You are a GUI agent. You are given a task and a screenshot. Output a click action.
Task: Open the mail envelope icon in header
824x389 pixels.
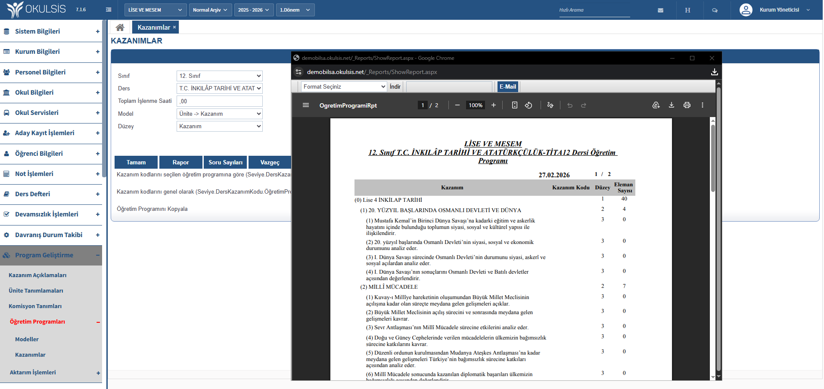[660, 10]
